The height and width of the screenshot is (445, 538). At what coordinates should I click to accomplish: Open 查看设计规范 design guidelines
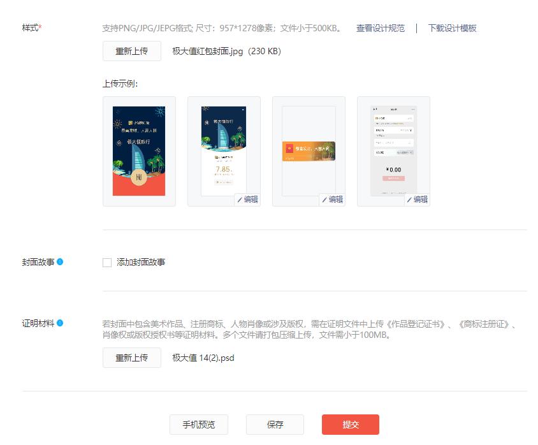(381, 28)
